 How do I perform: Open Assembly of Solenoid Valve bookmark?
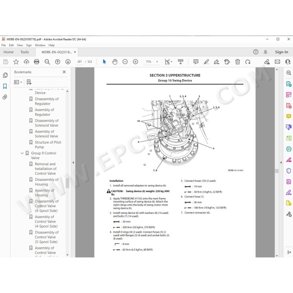46,134
